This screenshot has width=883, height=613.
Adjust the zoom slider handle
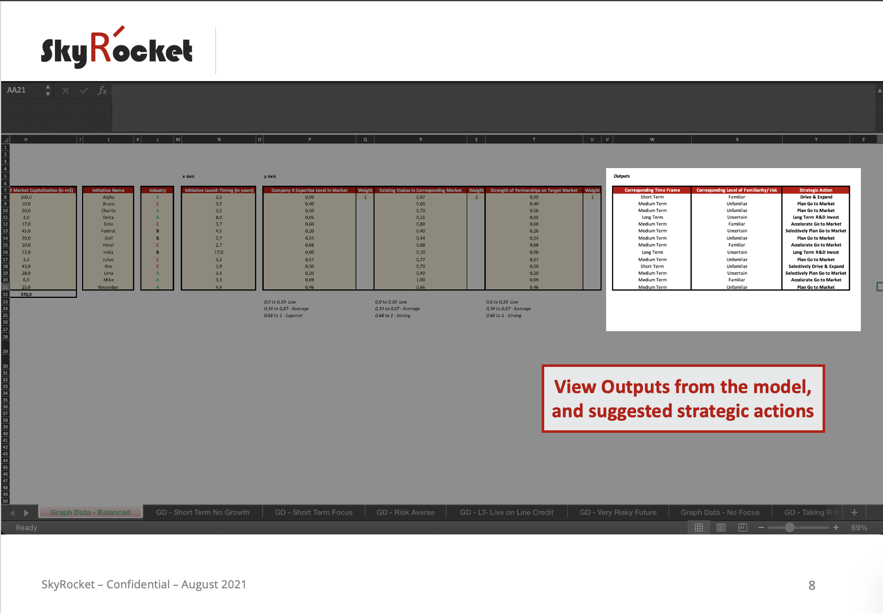point(789,527)
